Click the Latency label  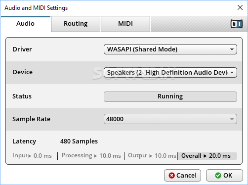24,141
